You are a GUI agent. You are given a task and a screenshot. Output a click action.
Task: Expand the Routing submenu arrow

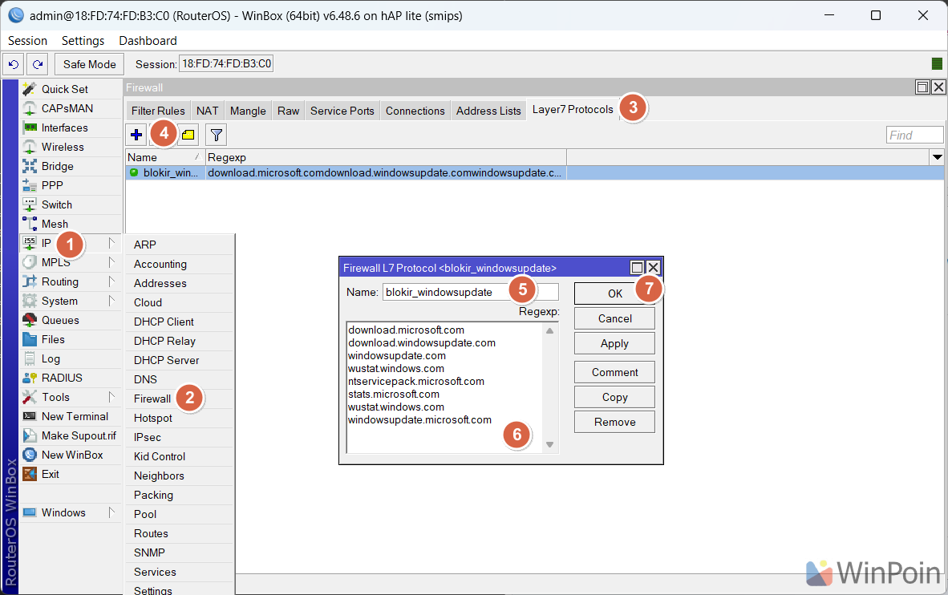click(x=111, y=281)
